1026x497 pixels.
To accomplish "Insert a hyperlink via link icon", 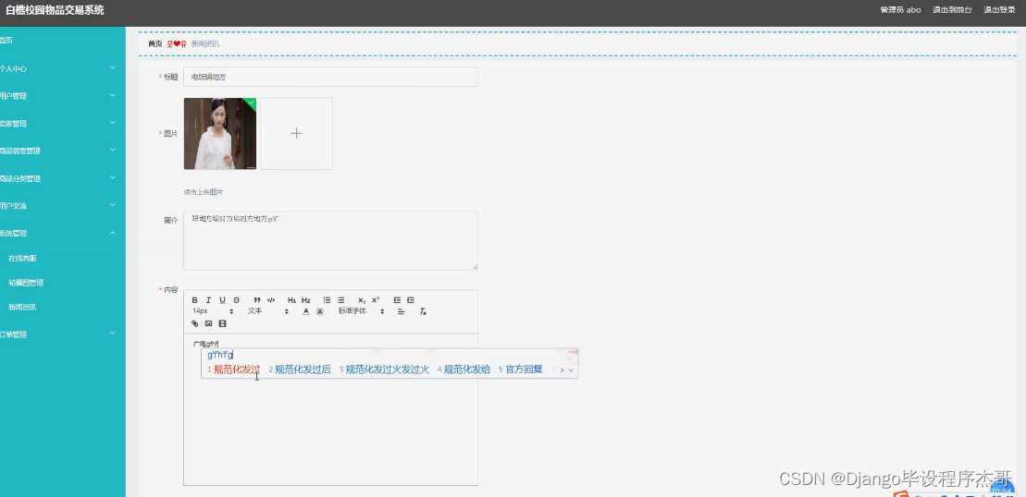I will (194, 323).
